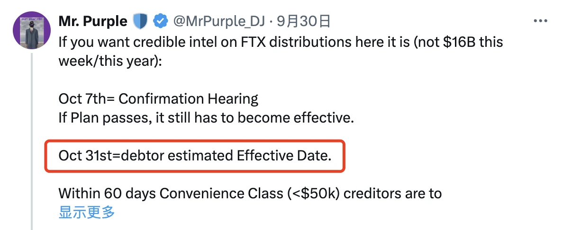Click the "(<$50k)" text in the last line
Screen dimensions: 563x230
(x=314, y=193)
